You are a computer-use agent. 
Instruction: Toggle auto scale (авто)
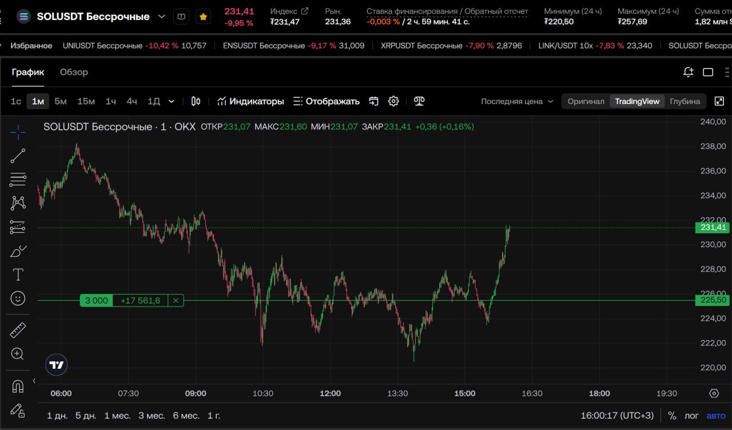[x=715, y=416]
